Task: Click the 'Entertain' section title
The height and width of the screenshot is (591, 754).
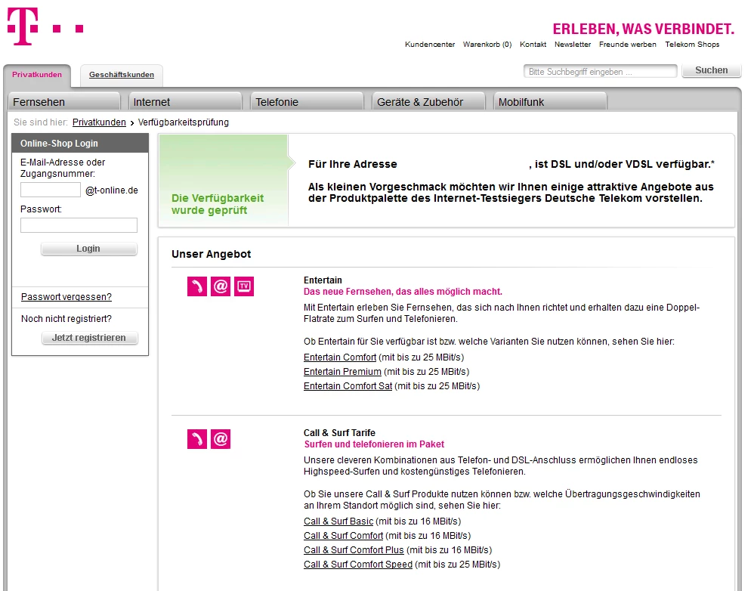Action: tap(323, 280)
